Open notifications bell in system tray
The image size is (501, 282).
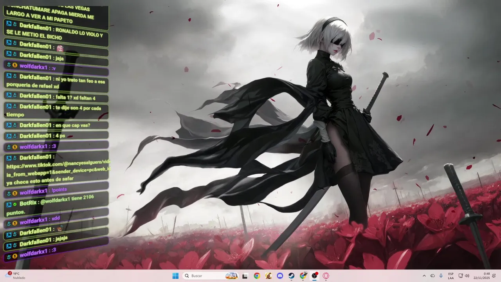[x=495, y=276]
